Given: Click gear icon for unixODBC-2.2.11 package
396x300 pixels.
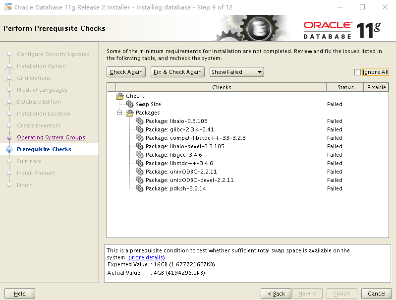Looking at the screenshot, I should point(139,172).
